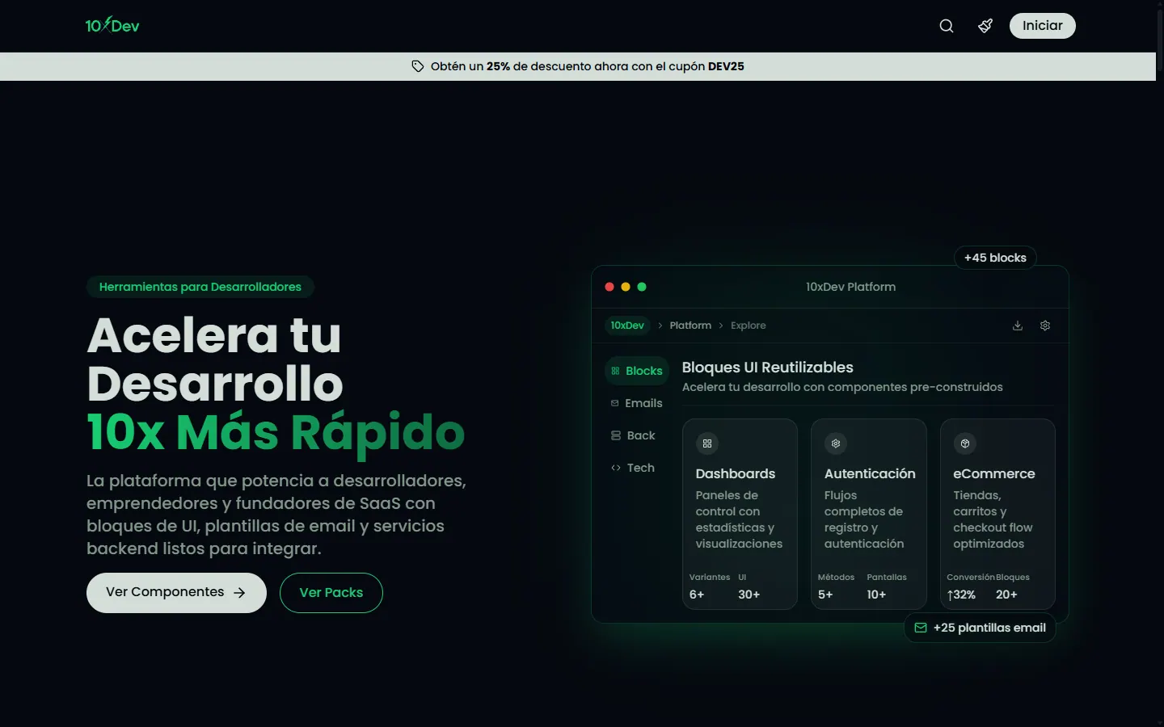Click the +45 blocks badge
Viewport: 1164px width, 727px height.
(995, 258)
